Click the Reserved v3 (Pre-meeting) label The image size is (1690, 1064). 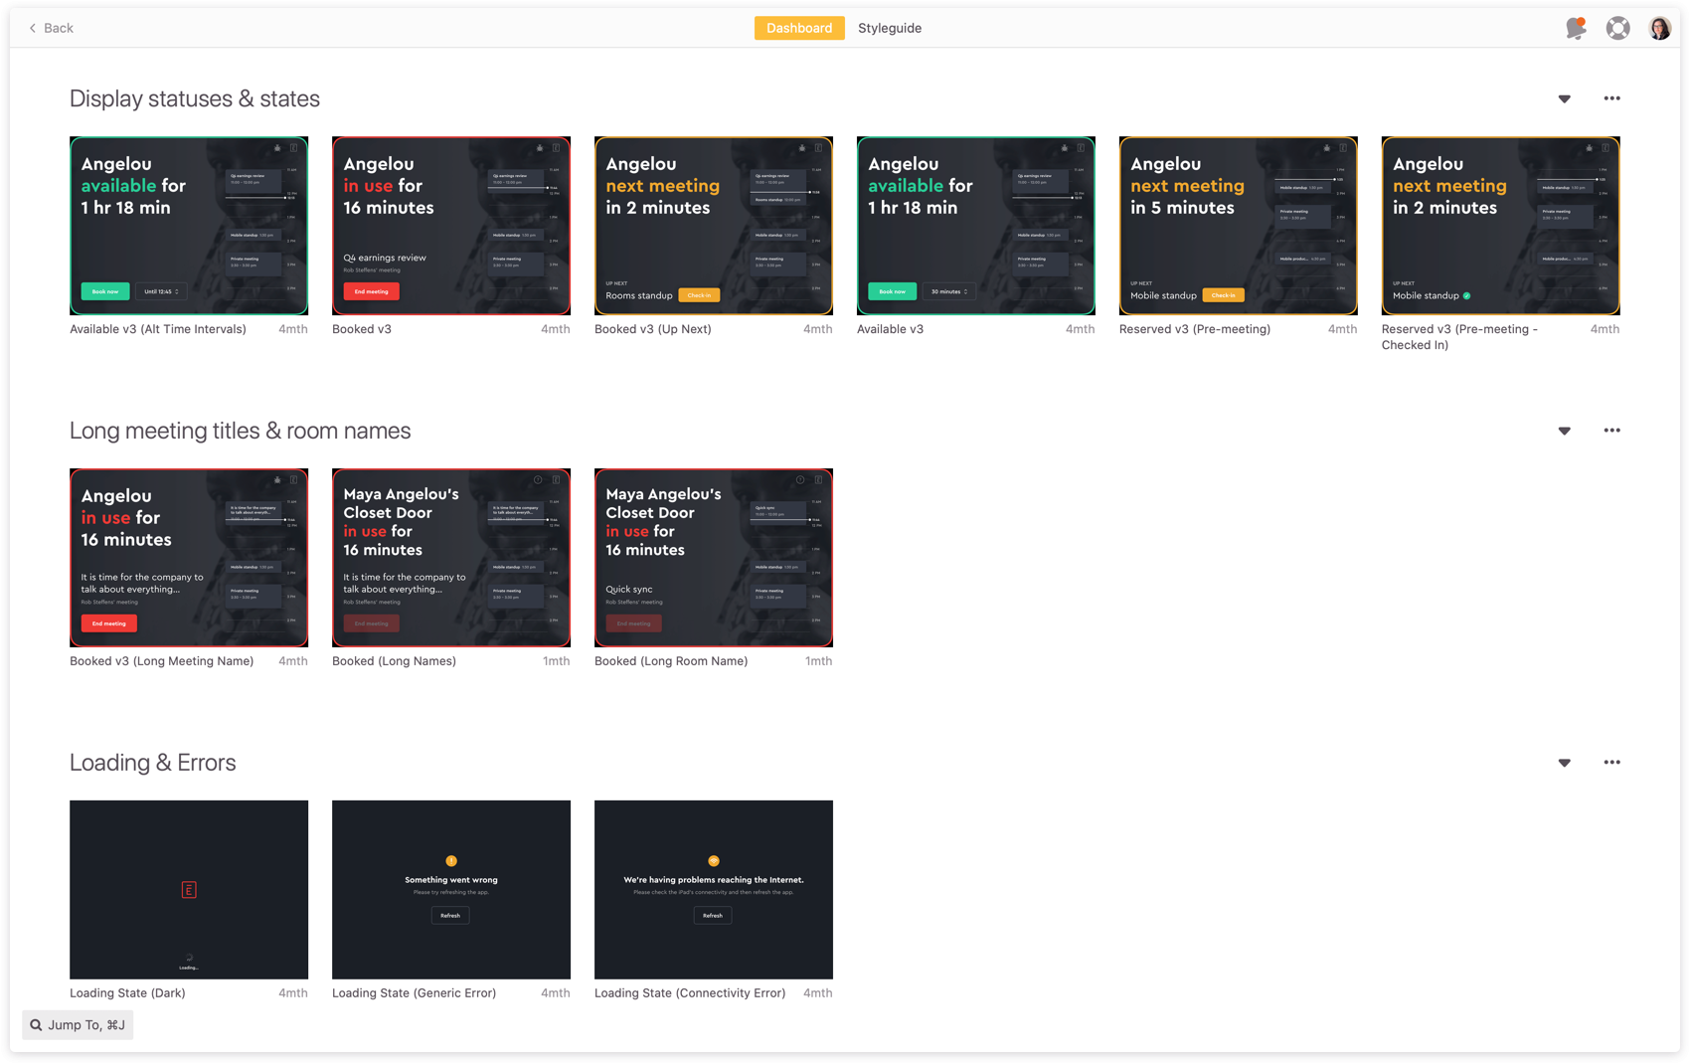point(1195,329)
